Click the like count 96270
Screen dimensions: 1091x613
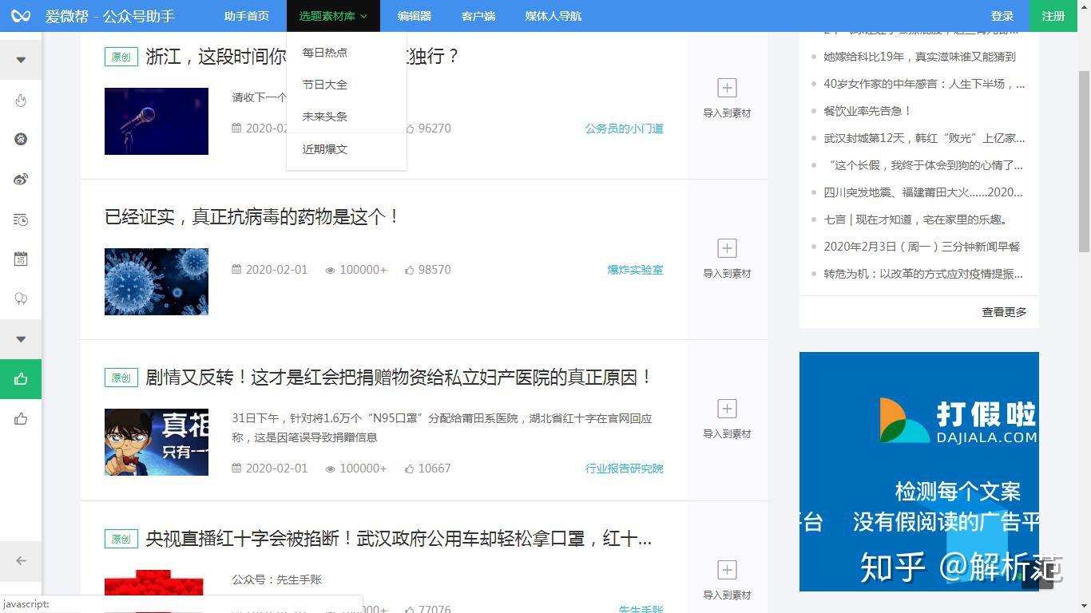click(434, 129)
